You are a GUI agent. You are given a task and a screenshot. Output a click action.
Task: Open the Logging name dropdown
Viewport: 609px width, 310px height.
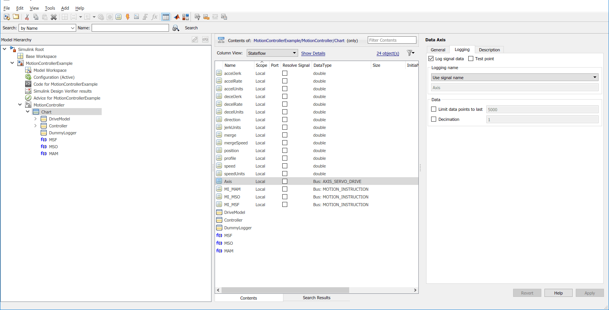[514, 78]
